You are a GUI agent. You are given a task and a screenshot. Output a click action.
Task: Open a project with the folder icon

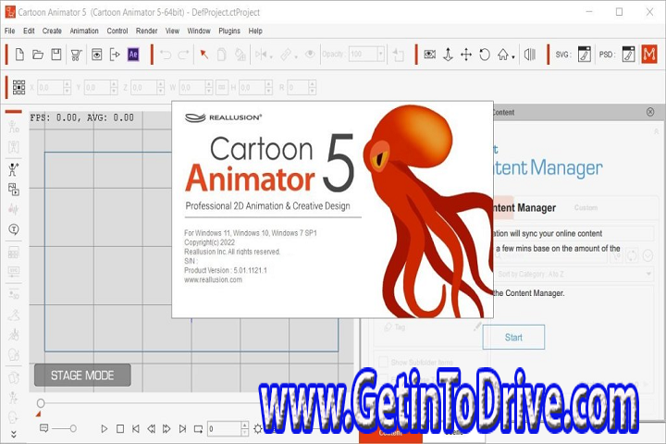pos(38,55)
